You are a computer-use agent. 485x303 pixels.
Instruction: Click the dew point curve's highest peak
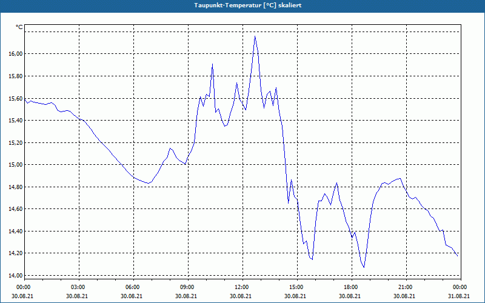click(255, 36)
